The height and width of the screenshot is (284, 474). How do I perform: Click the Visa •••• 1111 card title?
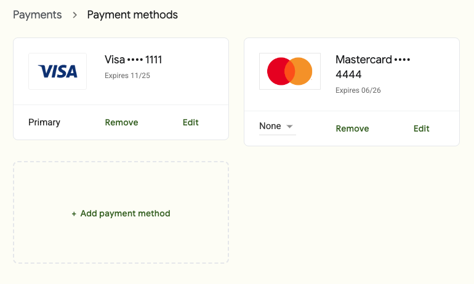pyautogui.click(x=133, y=60)
